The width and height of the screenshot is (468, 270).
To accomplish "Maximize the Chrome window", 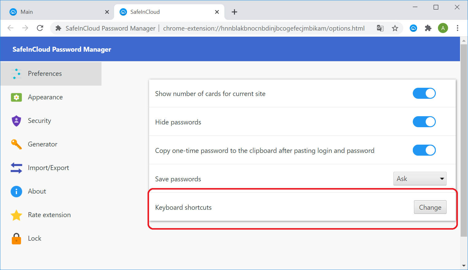I will pos(436,7).
